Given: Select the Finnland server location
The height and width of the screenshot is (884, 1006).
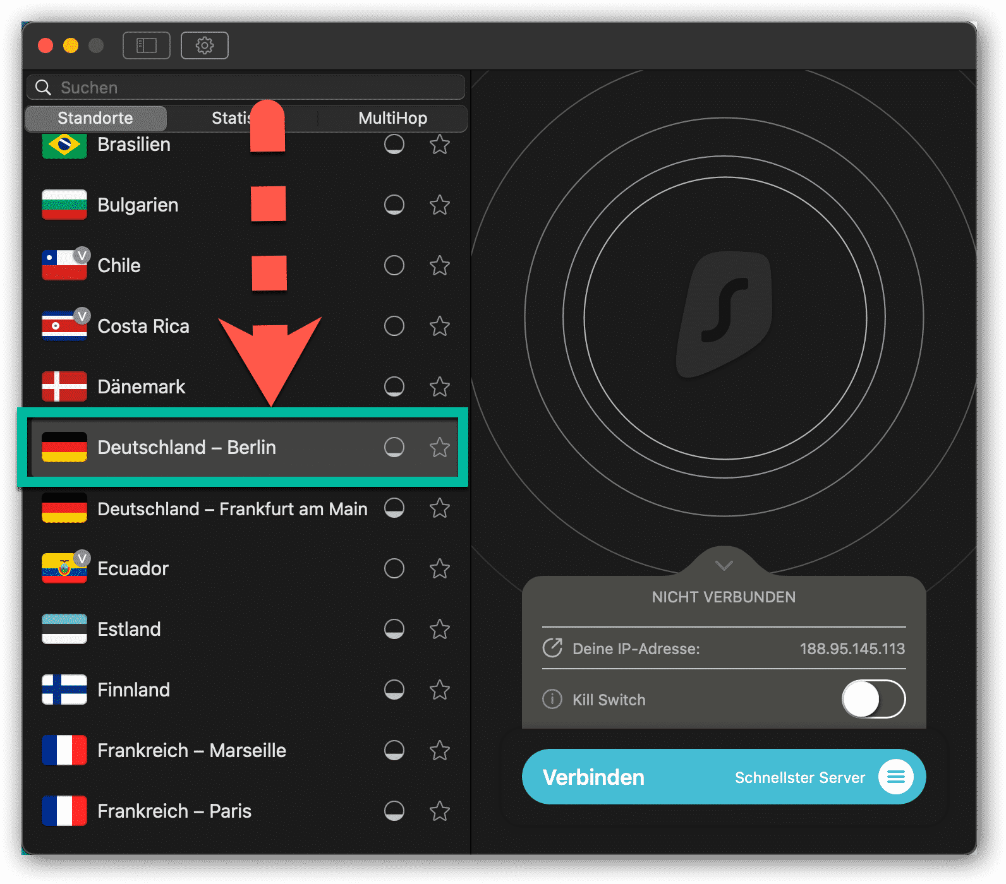Looking at the screenshot, I should 246,690.
